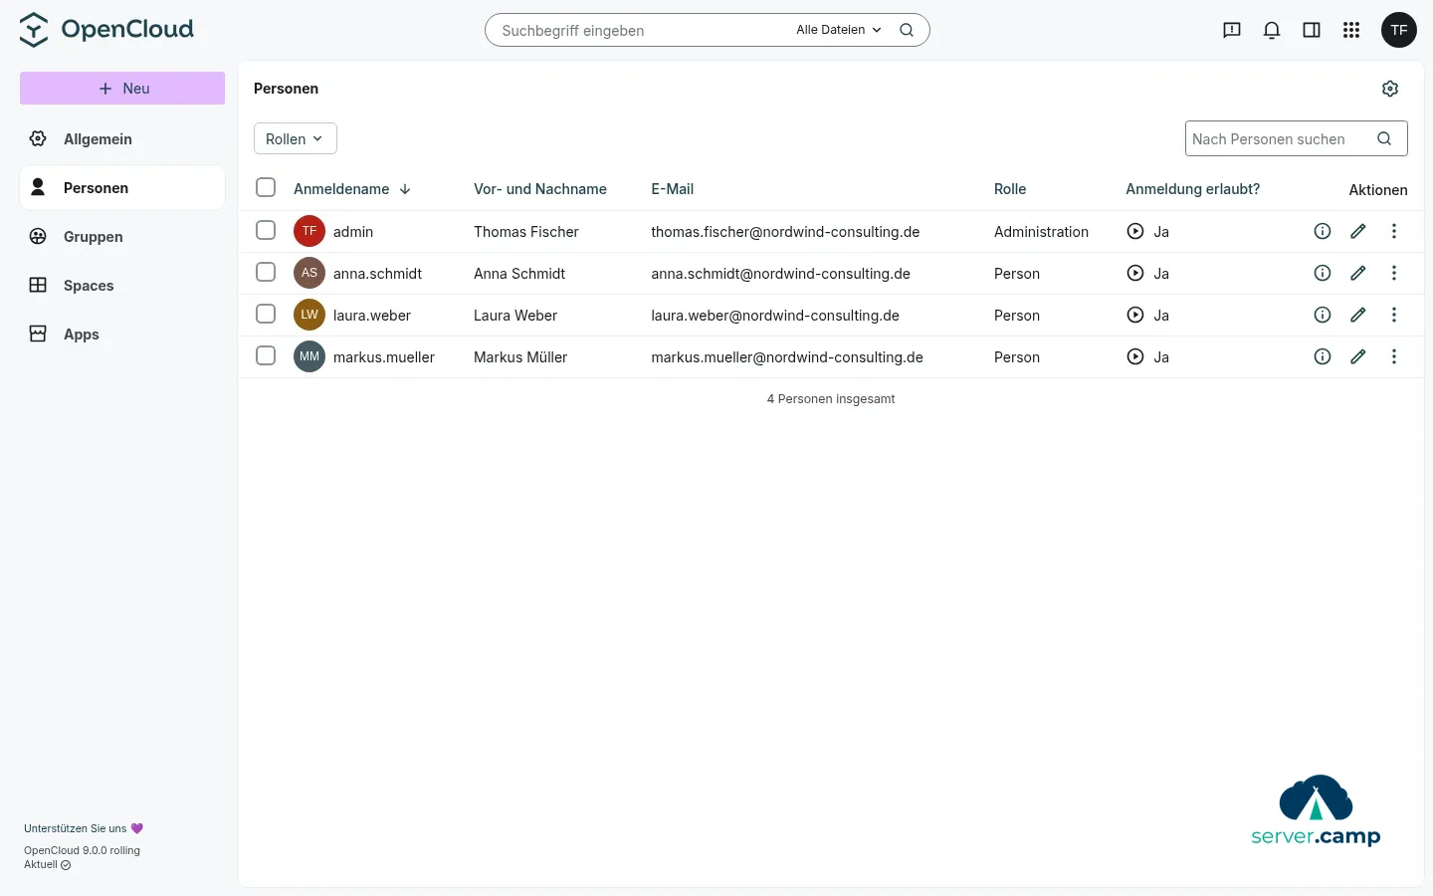Click the magnifier in people search field
1433x896 pixels.
(x=1384, y=138)
